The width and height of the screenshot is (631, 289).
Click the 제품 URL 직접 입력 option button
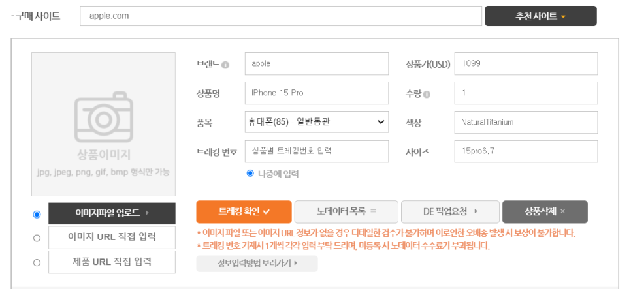[x=112, y=262]
